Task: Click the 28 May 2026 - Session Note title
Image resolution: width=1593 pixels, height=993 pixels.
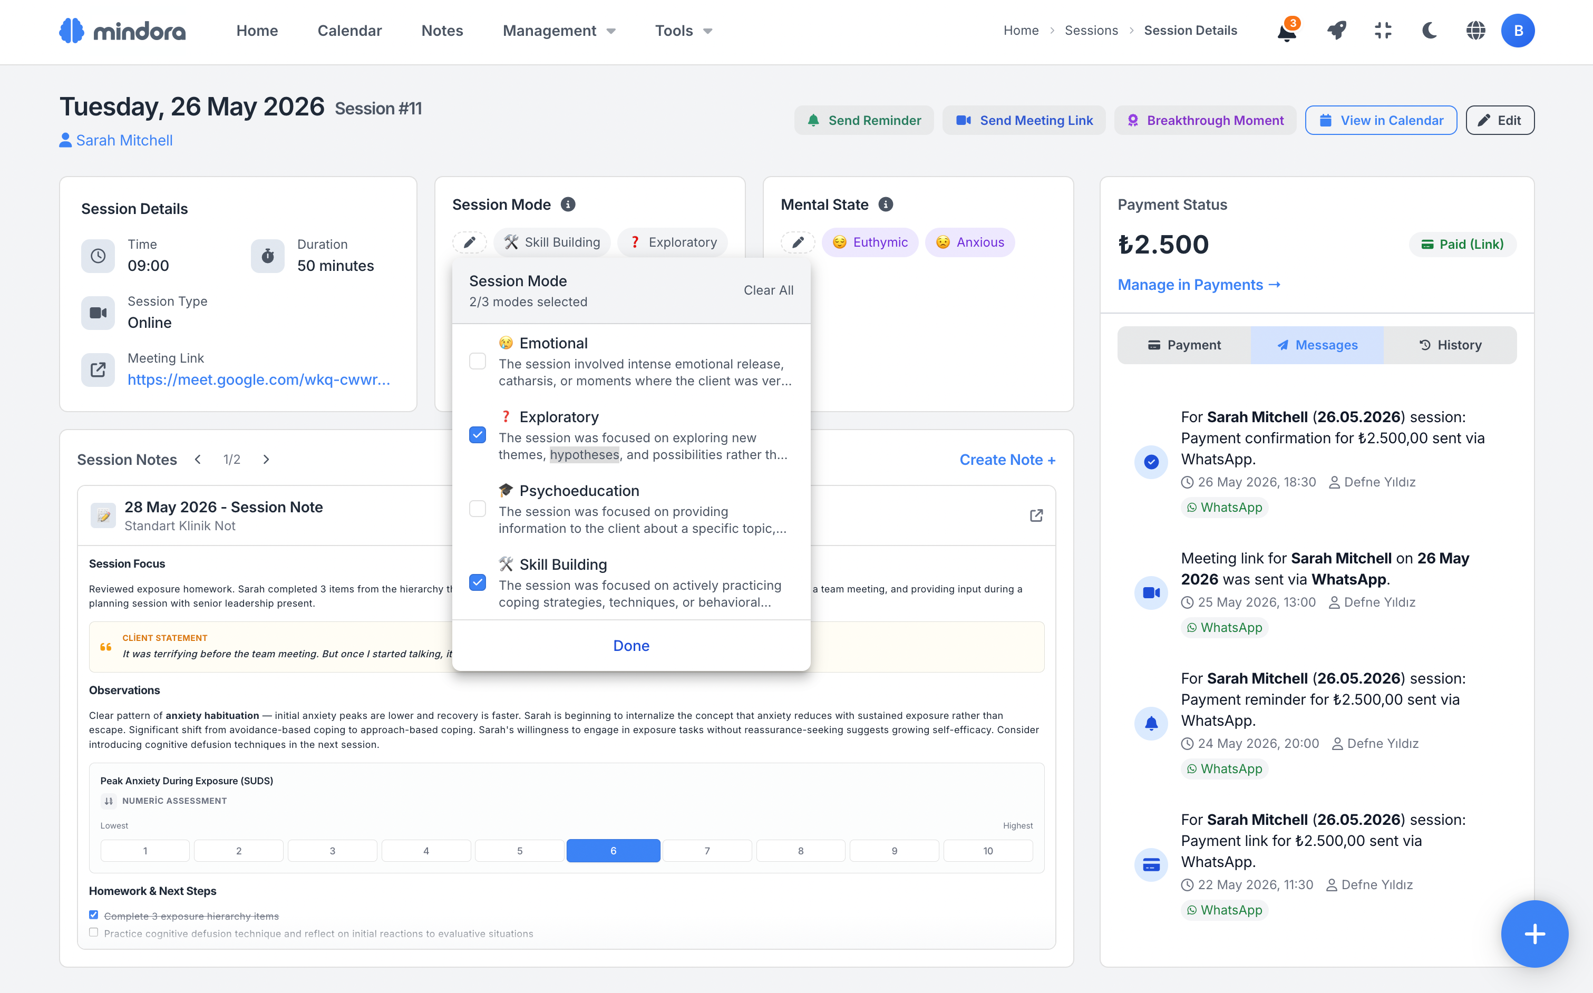Action: point(224,507)
